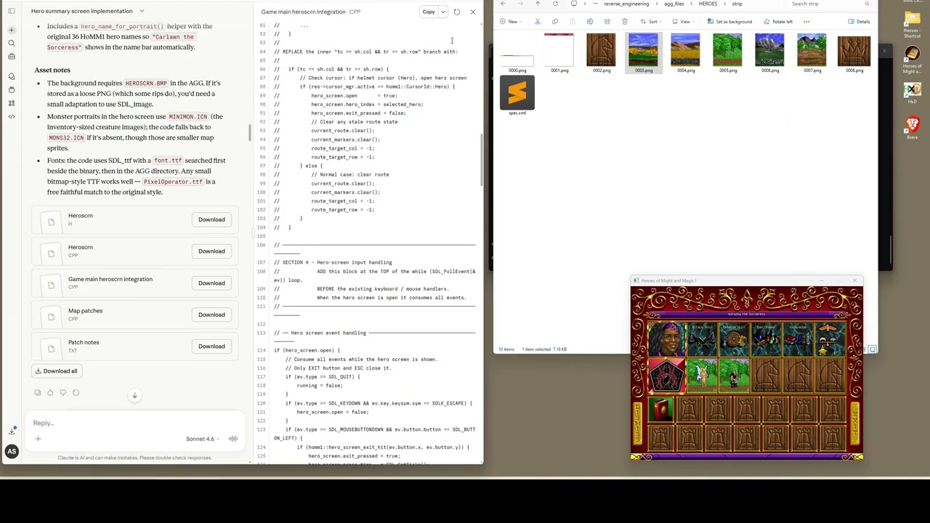Toggle the Claude sidebar panel icon
Screen dimensions: 930x523
coord(12,11)
